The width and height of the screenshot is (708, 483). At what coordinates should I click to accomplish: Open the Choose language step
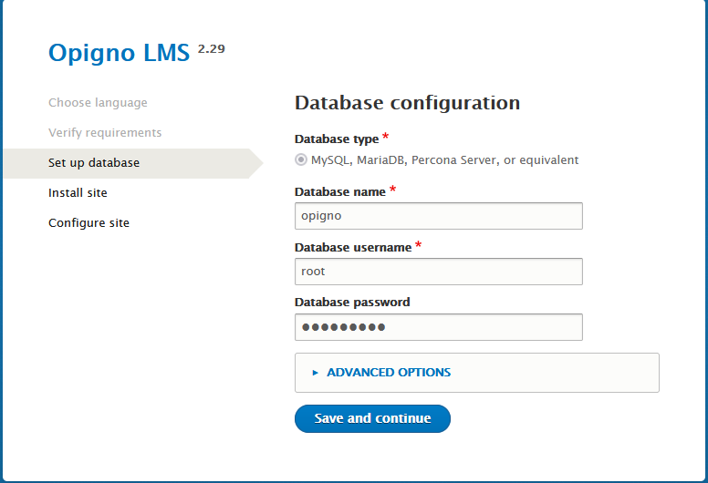98,103
